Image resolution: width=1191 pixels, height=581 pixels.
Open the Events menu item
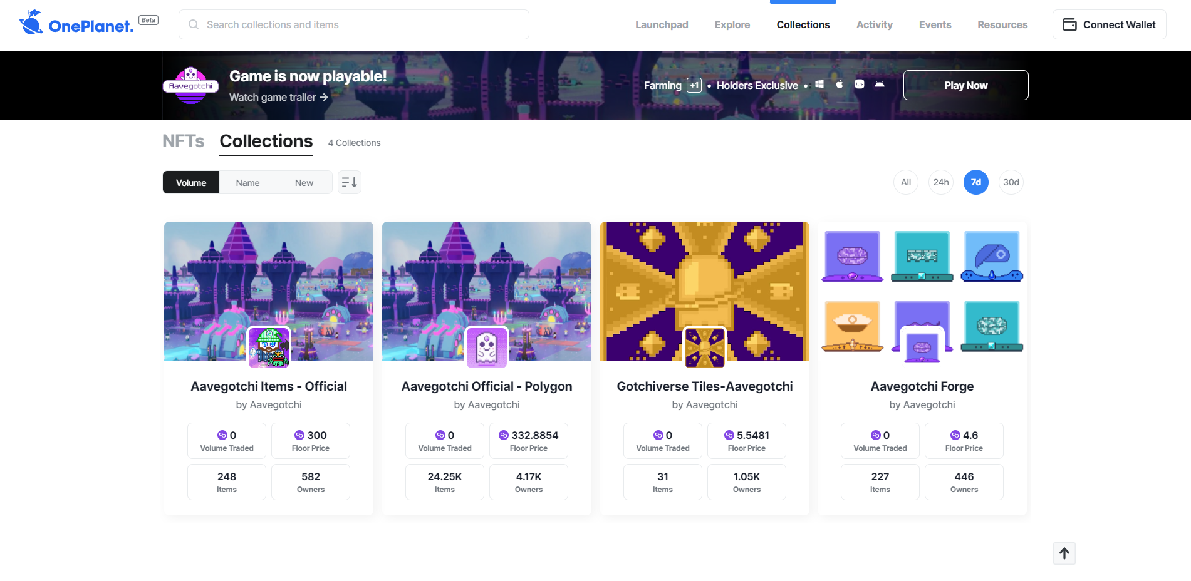click(935, 24)
